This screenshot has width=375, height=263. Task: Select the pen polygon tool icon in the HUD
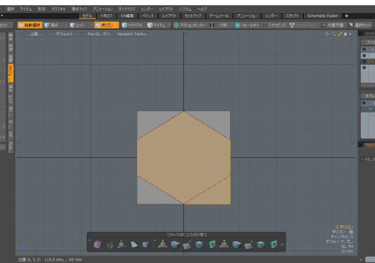134,245
